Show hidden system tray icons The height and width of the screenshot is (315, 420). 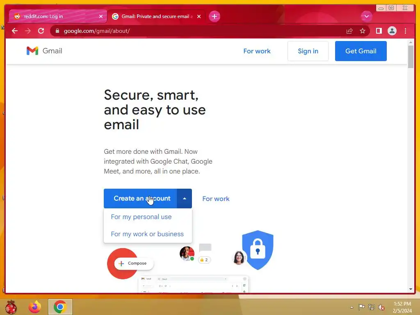pyautogui.click(x=352, y=307)
